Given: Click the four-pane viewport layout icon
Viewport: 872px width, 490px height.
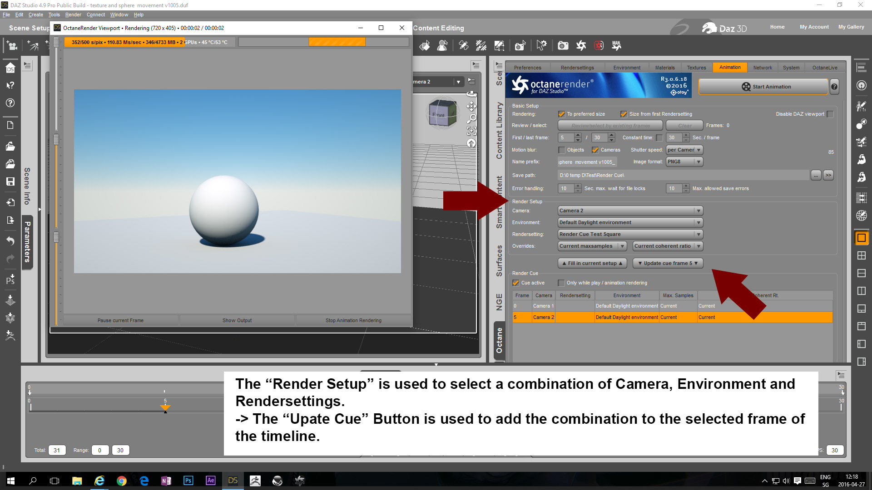Looking at the screenshot, I should (x=861, y=255).
